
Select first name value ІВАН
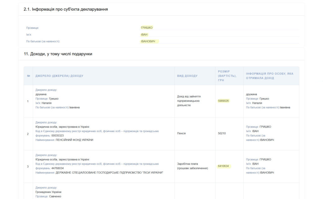point(144,35)
